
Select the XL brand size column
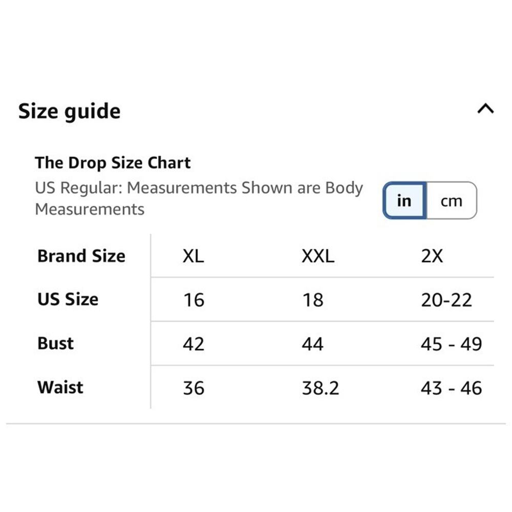194,256
